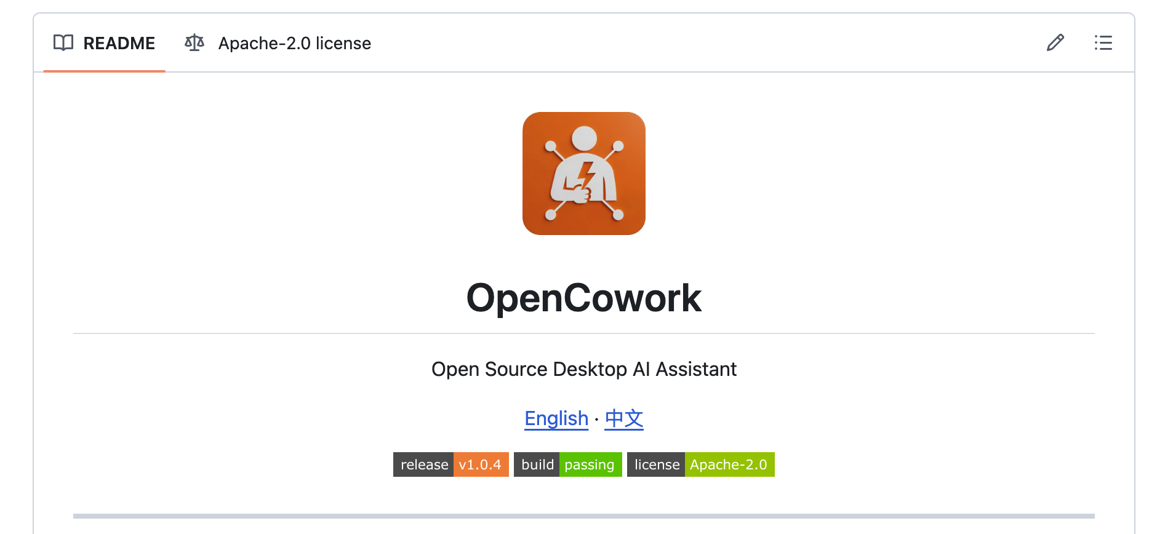Open the orange v1.0.4 version badge
The image size is (1173, 534).
pos(481,464)
